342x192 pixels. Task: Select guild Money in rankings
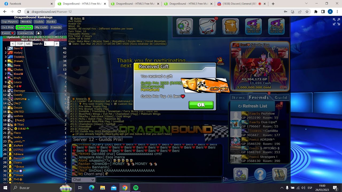pyautogui.click(x=18, y=53)
